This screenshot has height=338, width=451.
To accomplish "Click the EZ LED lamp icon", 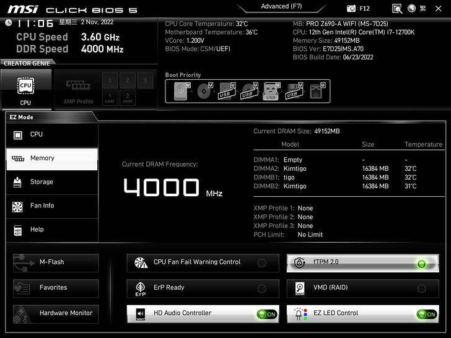I will pyautogui.click(x=301, y=314).
